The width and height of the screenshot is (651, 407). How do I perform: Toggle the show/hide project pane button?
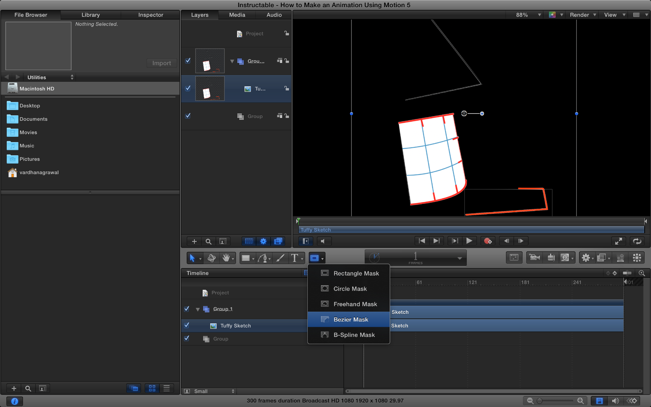(306, 241)
